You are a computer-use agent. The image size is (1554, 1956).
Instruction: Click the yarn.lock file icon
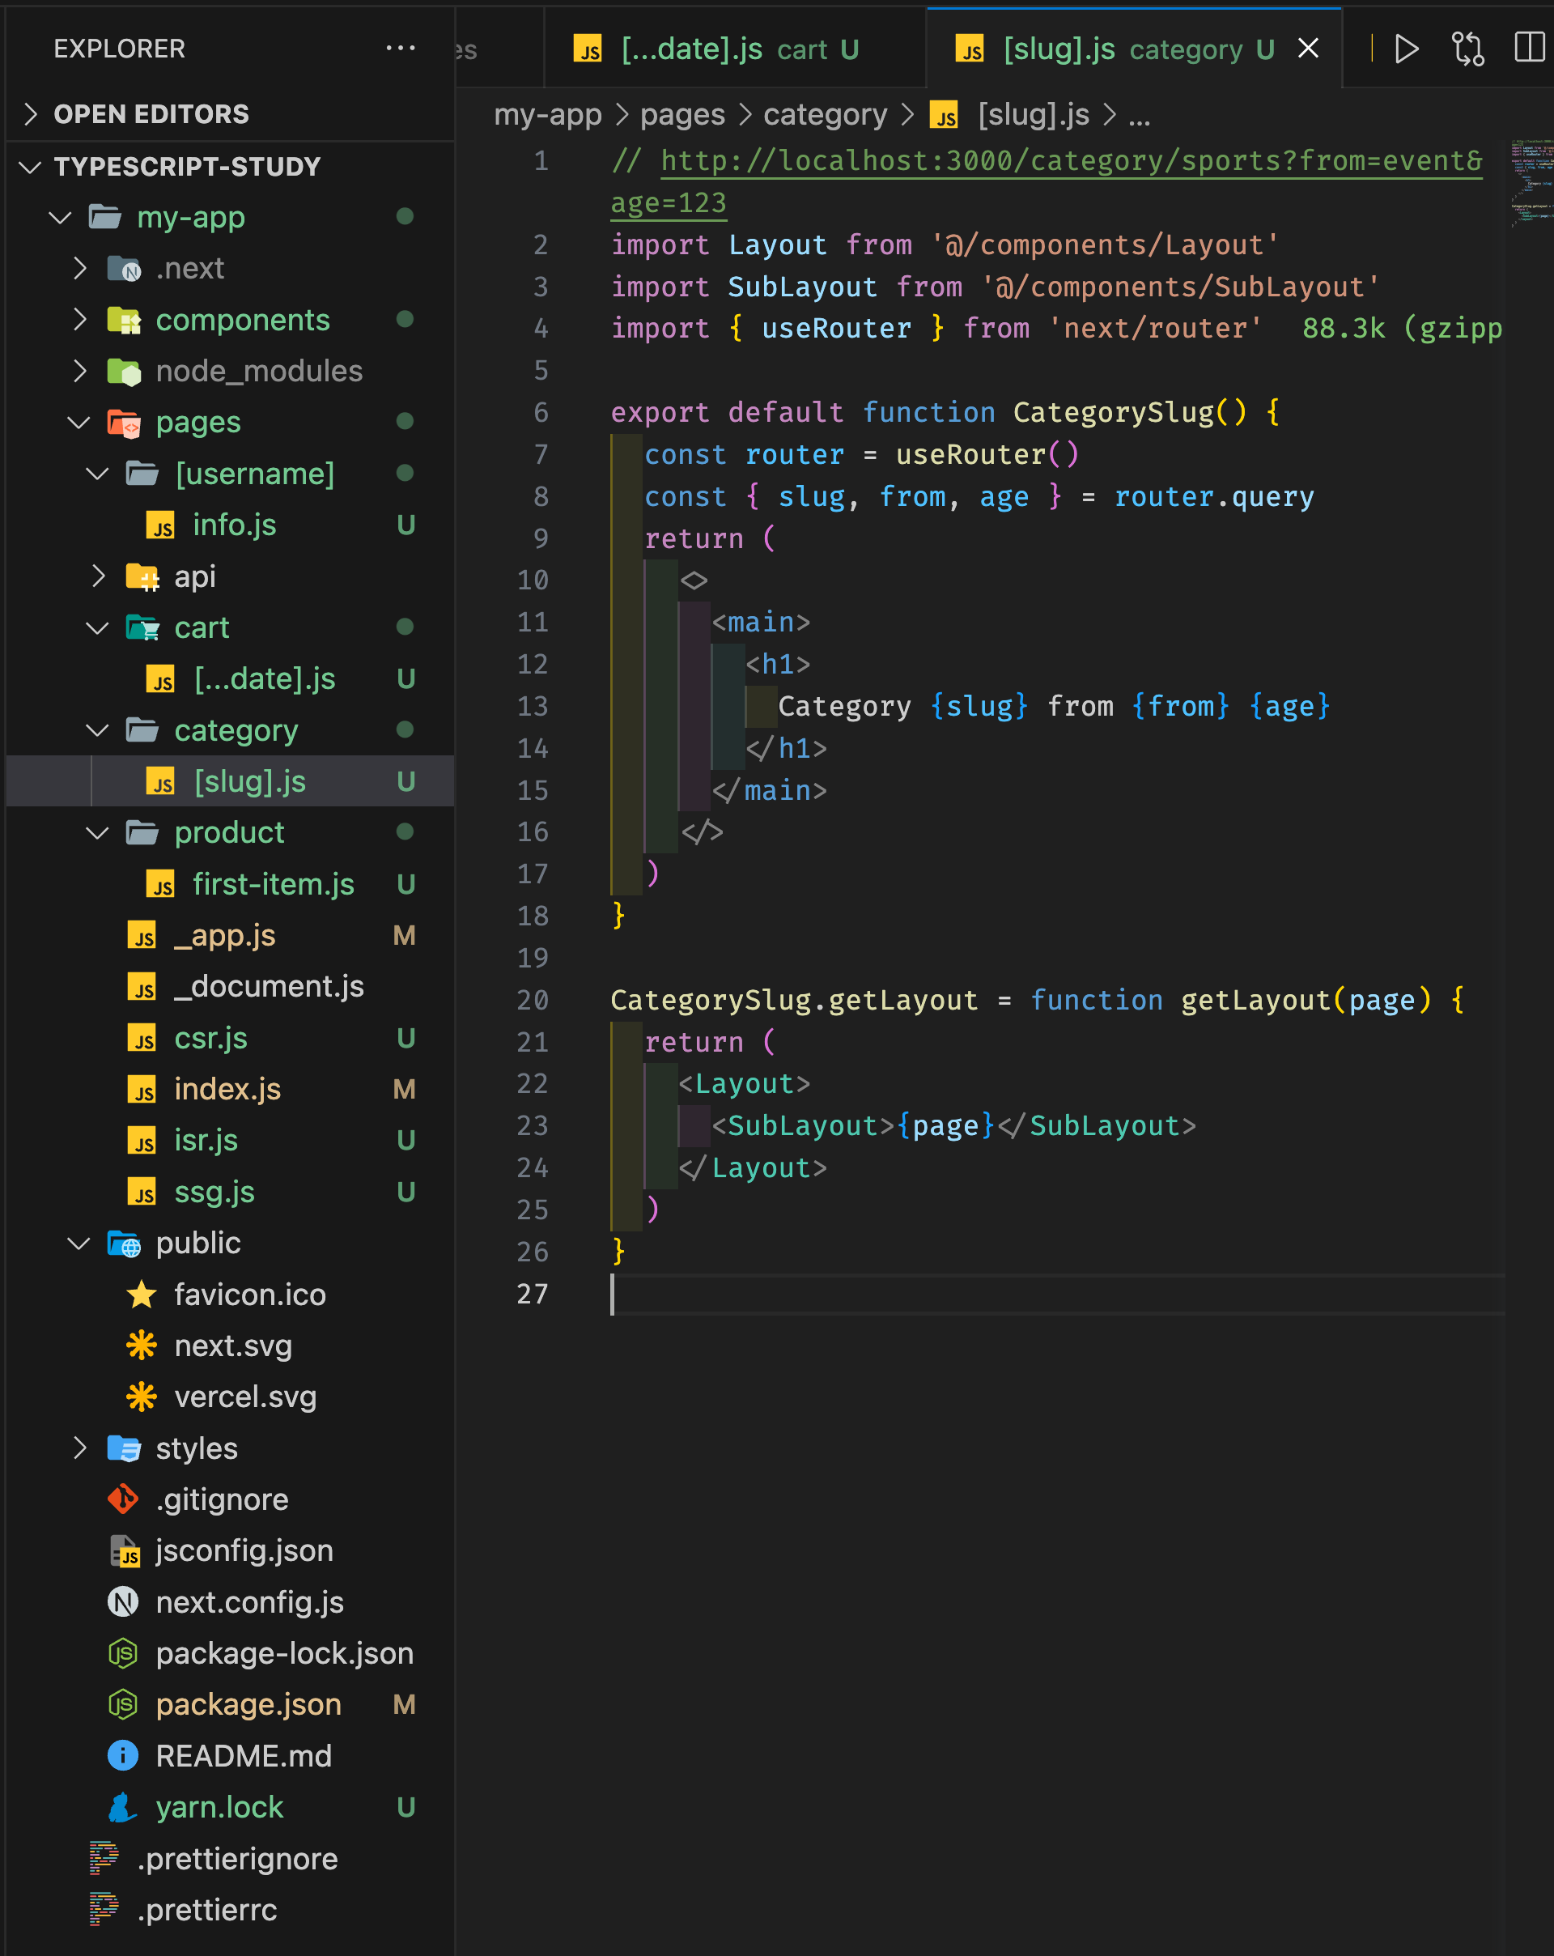point(123,1807)
